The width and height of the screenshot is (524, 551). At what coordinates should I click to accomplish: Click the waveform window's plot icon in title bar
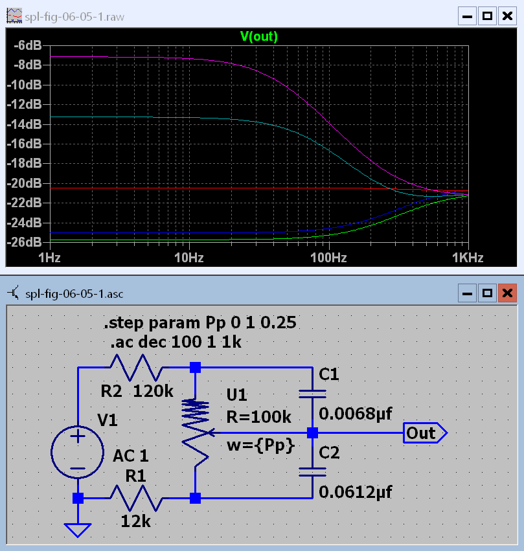click(x=12, y=15)
